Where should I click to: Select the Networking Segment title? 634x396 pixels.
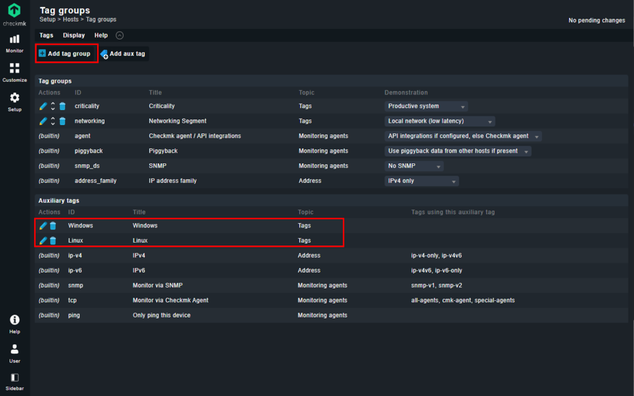178,121
